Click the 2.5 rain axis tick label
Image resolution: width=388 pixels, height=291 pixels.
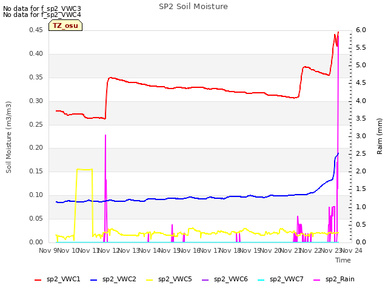click(361, 153)
